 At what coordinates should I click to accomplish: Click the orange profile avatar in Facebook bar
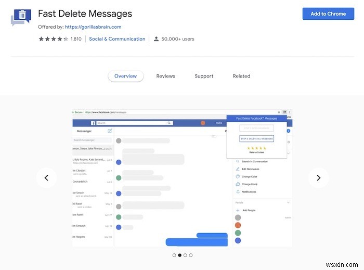pos(203,123)
